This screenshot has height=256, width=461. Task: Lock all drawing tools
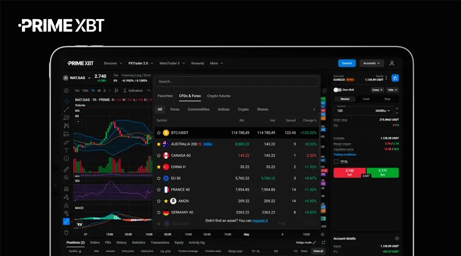click(67, 205)
